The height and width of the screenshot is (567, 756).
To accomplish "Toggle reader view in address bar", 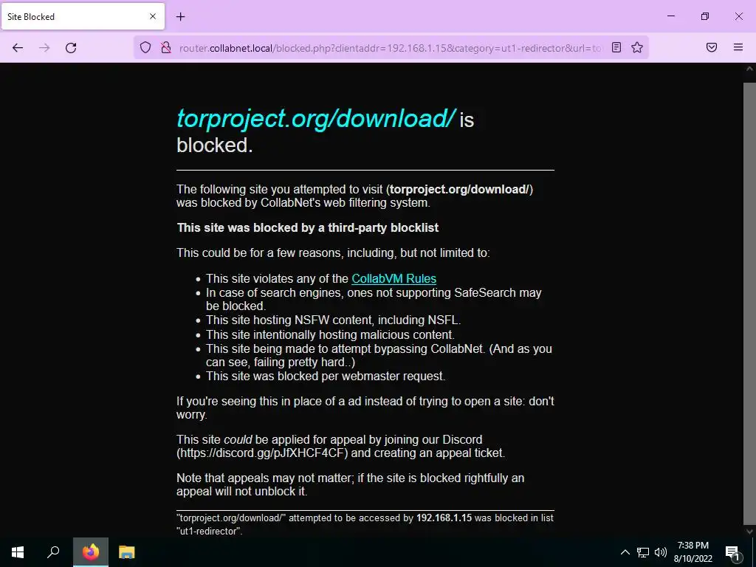I will point(616,47).
